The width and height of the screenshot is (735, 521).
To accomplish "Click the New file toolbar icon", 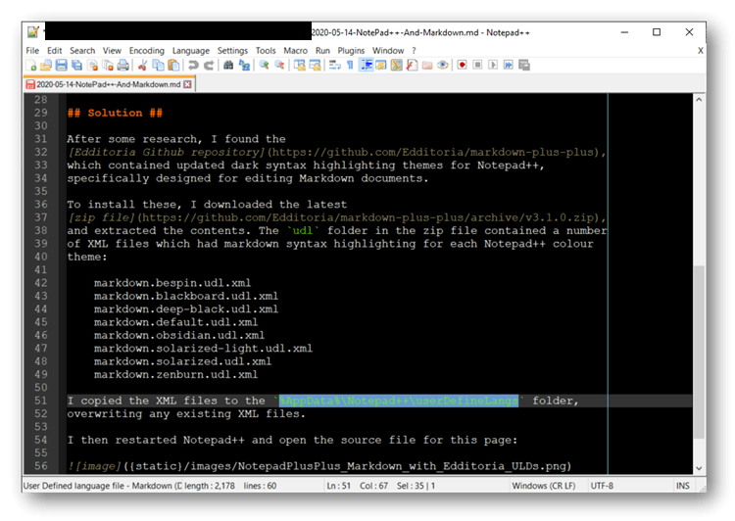I will tap(31, 65).
